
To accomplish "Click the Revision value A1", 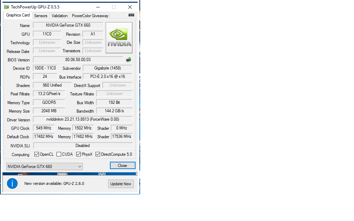I will [93, 34].
